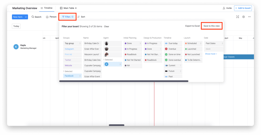This screenshot has width=261, height=135.
Task: Select first agent avatar in filter
Action: pyautogui.click(x=107, y=43)
